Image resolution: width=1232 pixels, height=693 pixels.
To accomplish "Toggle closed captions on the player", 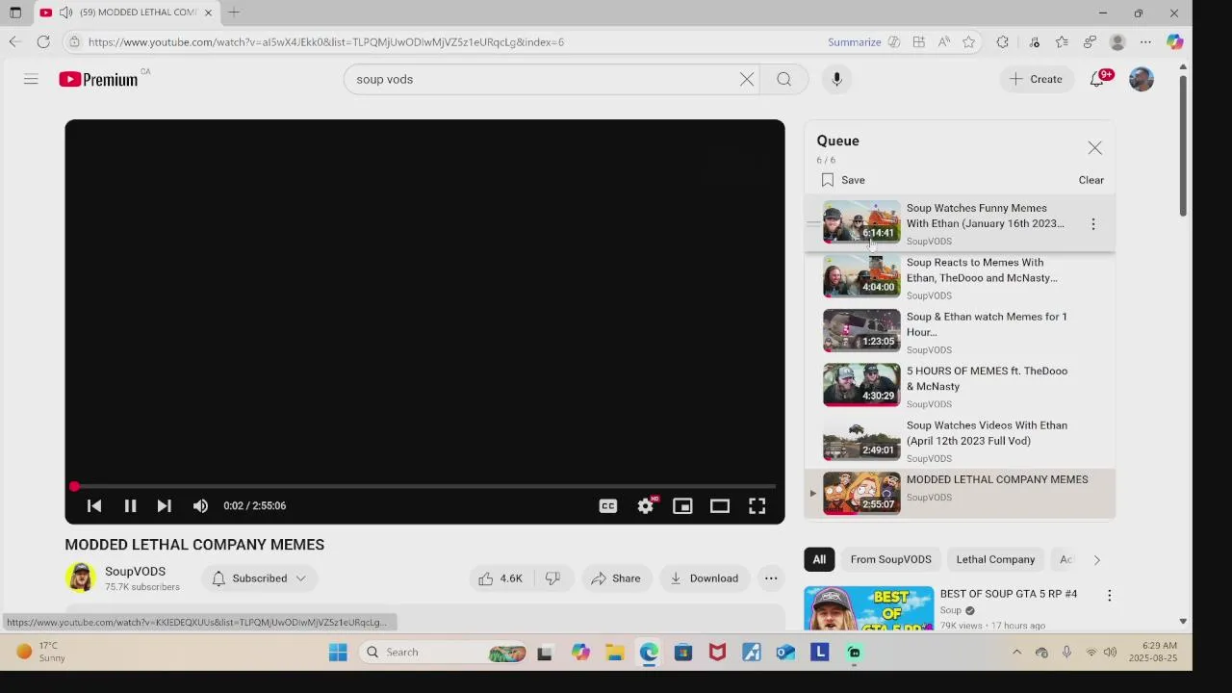I will pos(608,505).
